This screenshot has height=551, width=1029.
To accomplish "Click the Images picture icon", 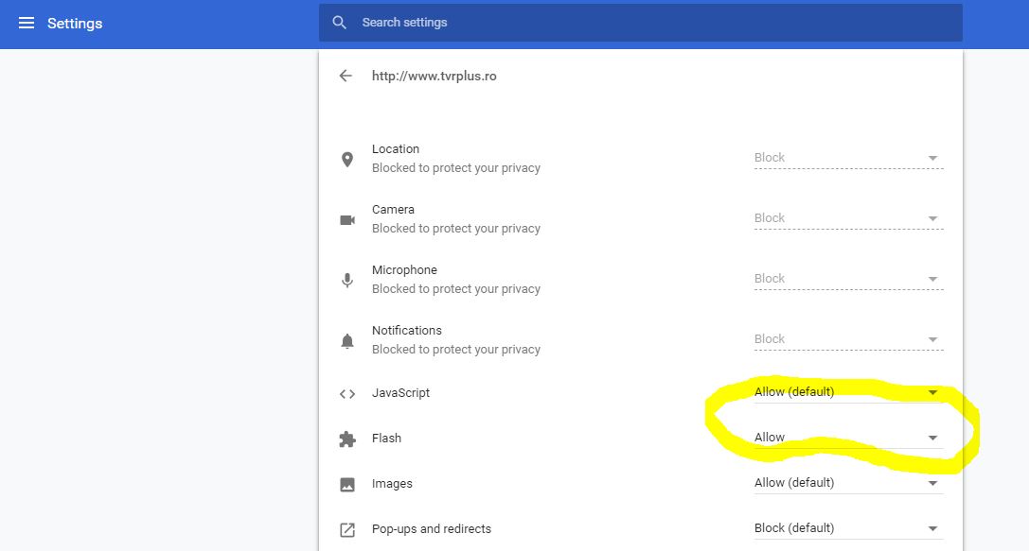I will pos(347,484).
